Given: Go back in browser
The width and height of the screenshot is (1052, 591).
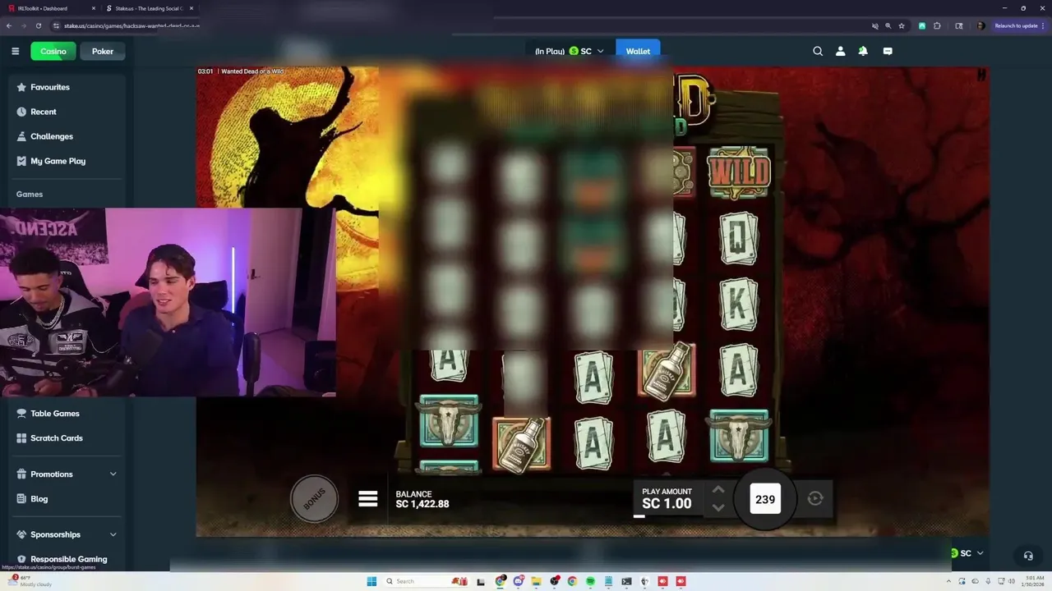Looking at the screenshot, I should (9, 25).
